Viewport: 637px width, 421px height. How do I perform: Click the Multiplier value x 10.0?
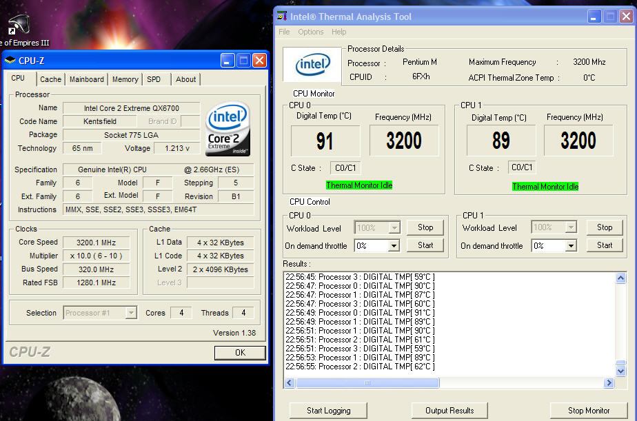pos(97,256)
